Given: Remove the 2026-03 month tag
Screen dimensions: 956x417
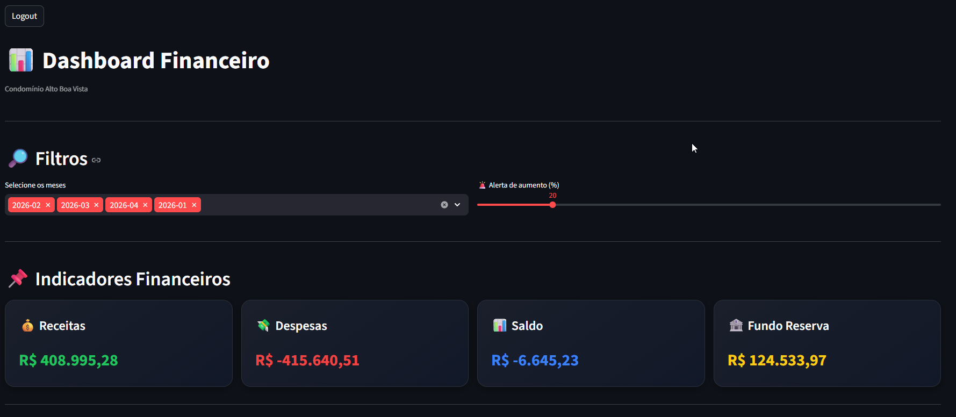Looking at the screenshot, I should (97, 205).
